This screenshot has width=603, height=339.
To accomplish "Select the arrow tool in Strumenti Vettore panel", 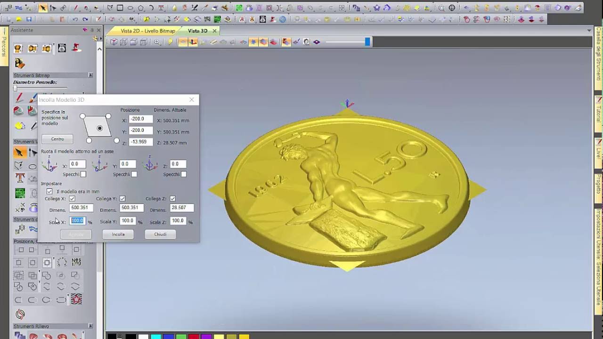I will tap(19, 152).
